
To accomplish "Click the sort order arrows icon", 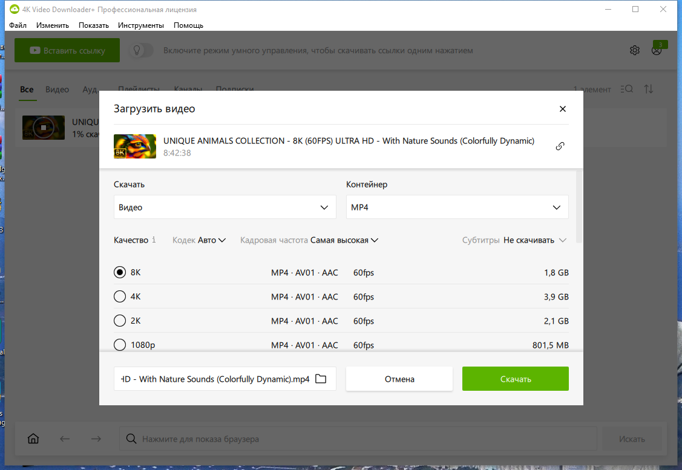I will coord(649,89).
